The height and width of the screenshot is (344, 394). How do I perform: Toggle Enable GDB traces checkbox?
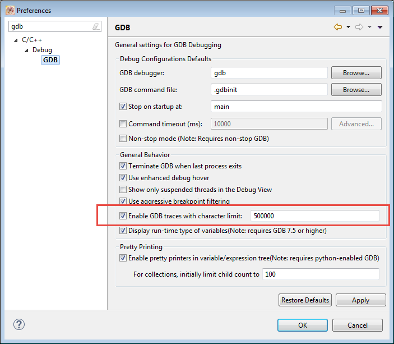click(123, 216)
